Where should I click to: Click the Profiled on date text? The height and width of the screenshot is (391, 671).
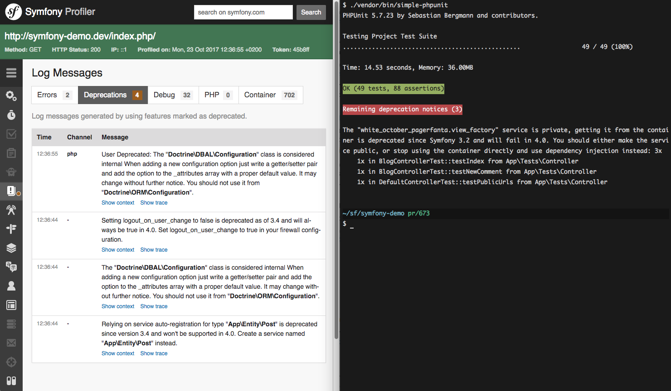pyautogui.click(x=199, y=50)
